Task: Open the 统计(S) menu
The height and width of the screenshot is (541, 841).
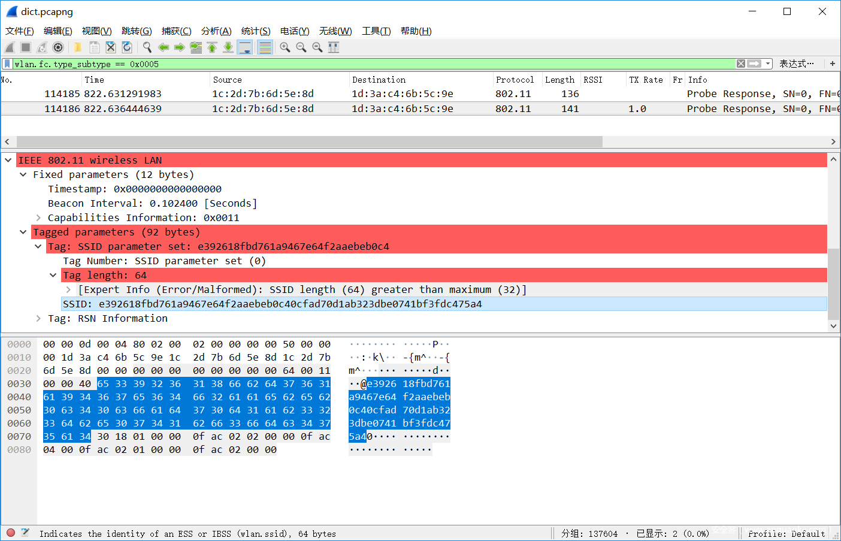Action: (256, 31)
